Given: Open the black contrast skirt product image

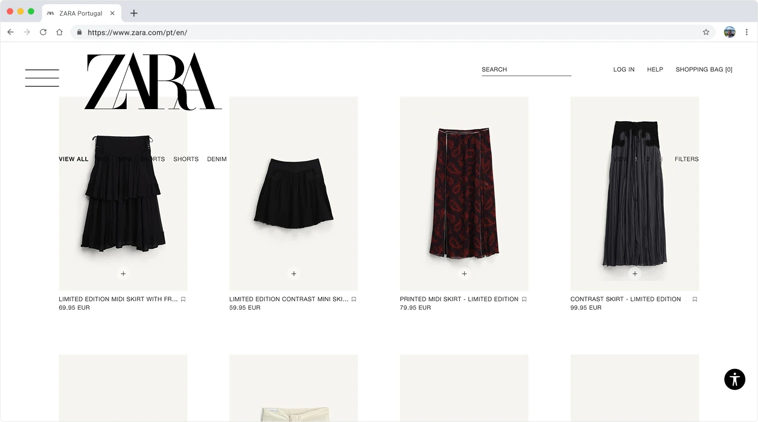Looking at the screenshot, I should point(635,194).
